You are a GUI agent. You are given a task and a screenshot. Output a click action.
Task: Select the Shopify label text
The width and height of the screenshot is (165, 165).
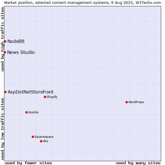52,97
